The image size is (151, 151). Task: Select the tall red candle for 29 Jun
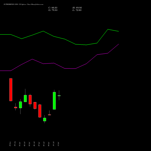click(x=11, y=90)
